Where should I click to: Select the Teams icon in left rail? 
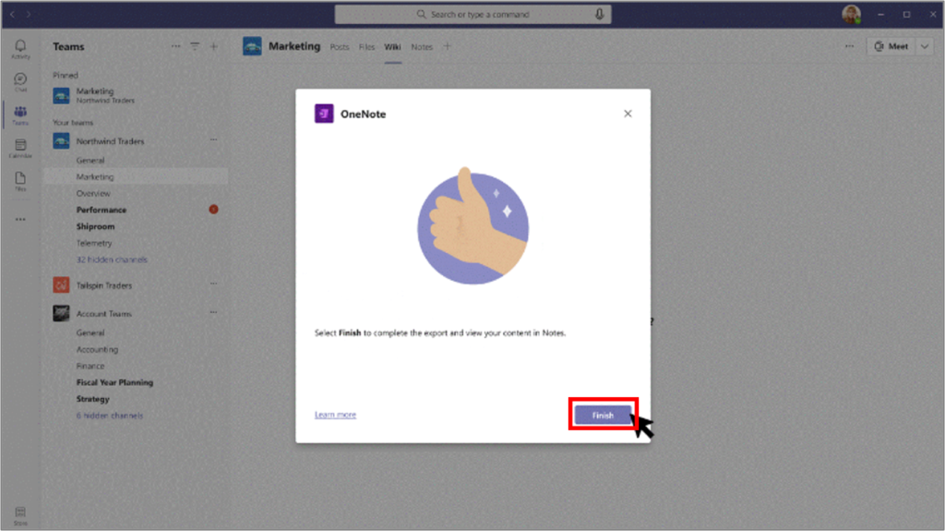[x=20, y=115]
